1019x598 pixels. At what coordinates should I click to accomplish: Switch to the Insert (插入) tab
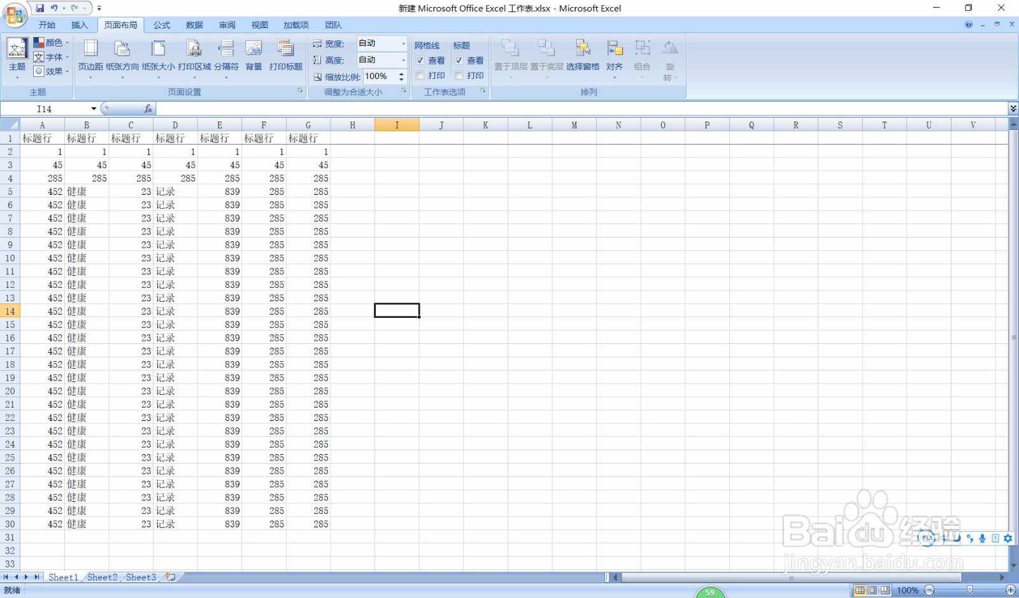tap(80, 25)
